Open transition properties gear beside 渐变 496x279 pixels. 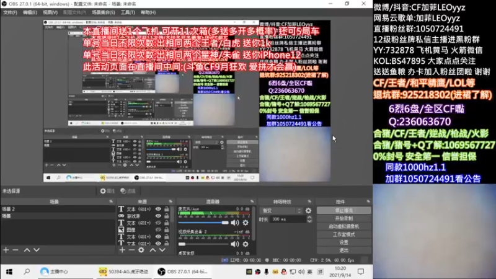[308, 211]
